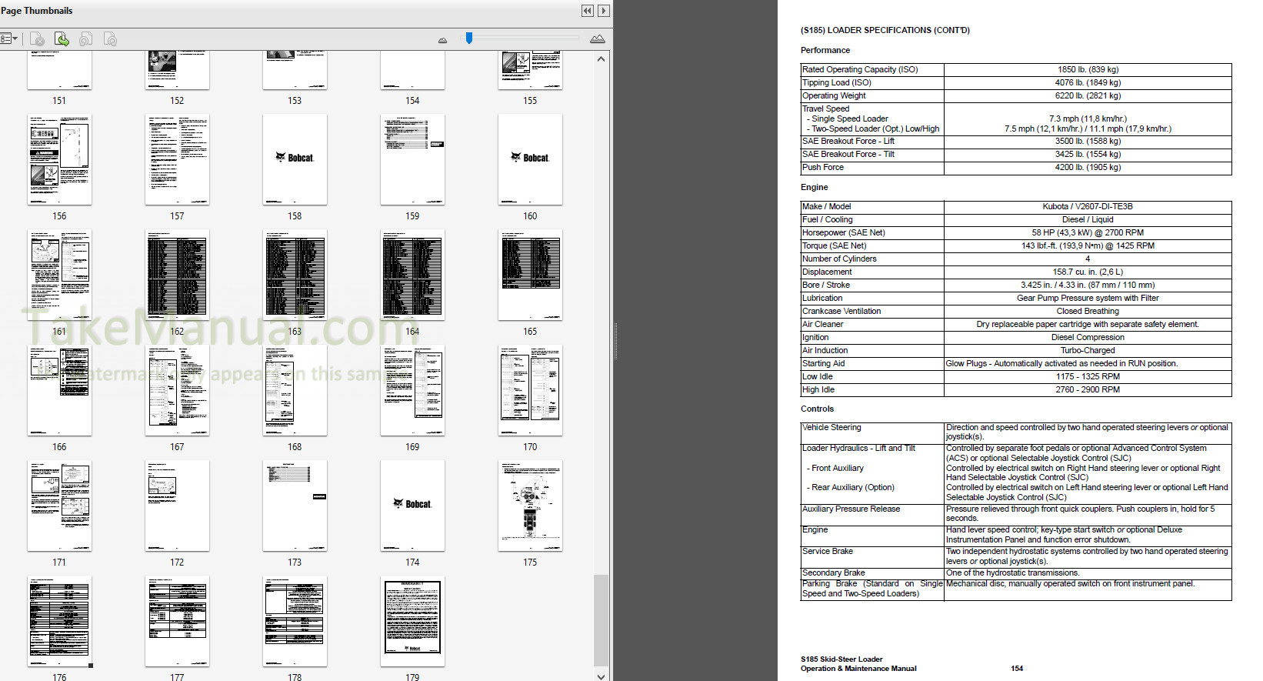Select page 162 thumbnail
1263x681 pixels.
(177, 275)
